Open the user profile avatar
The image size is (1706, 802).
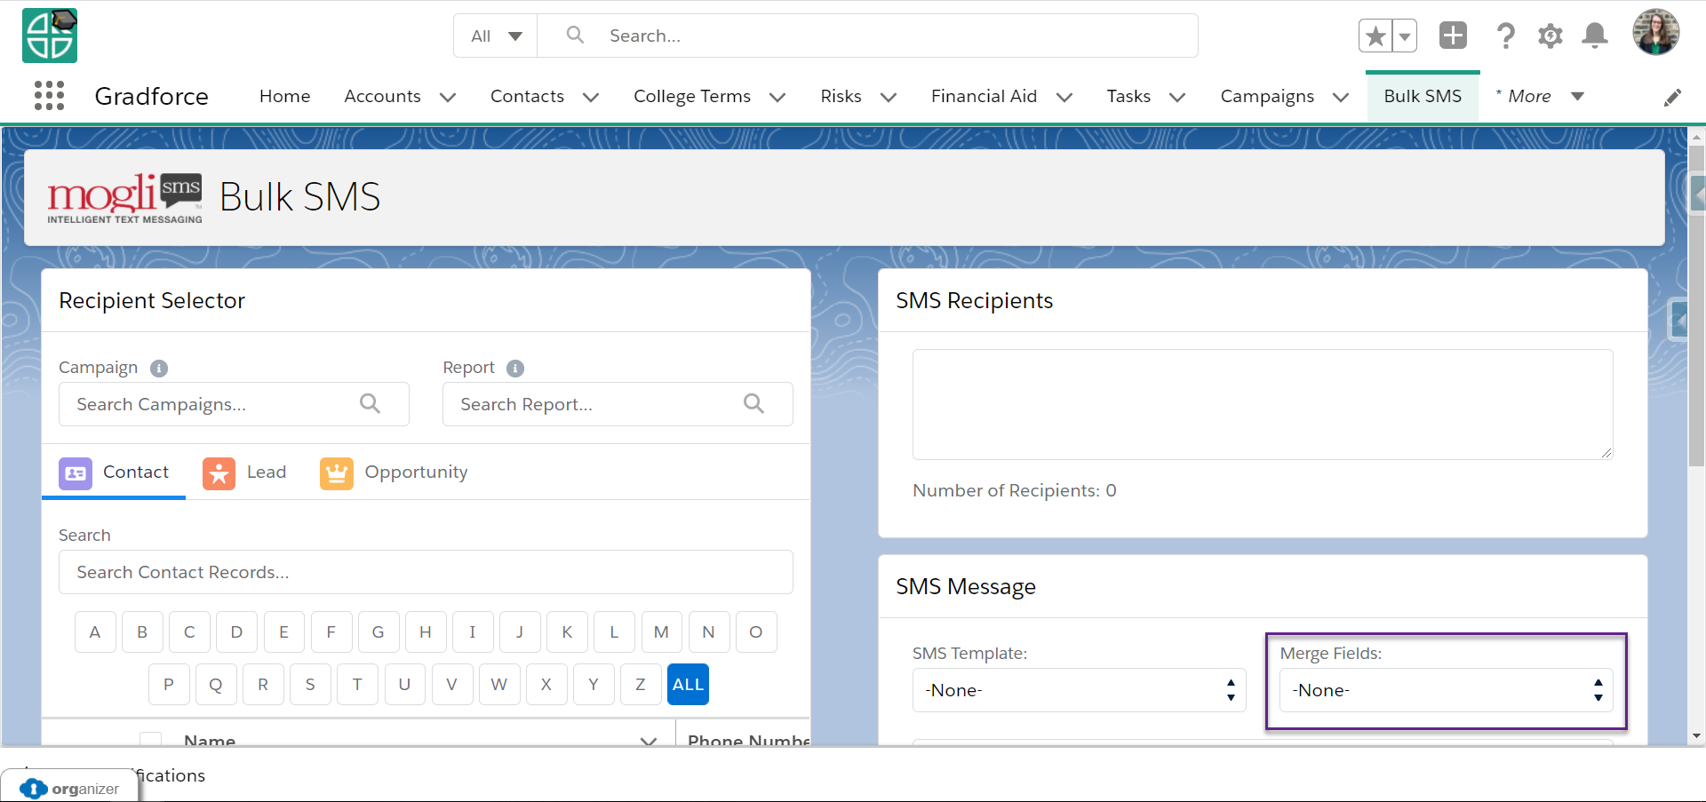tap(1655, 33)
